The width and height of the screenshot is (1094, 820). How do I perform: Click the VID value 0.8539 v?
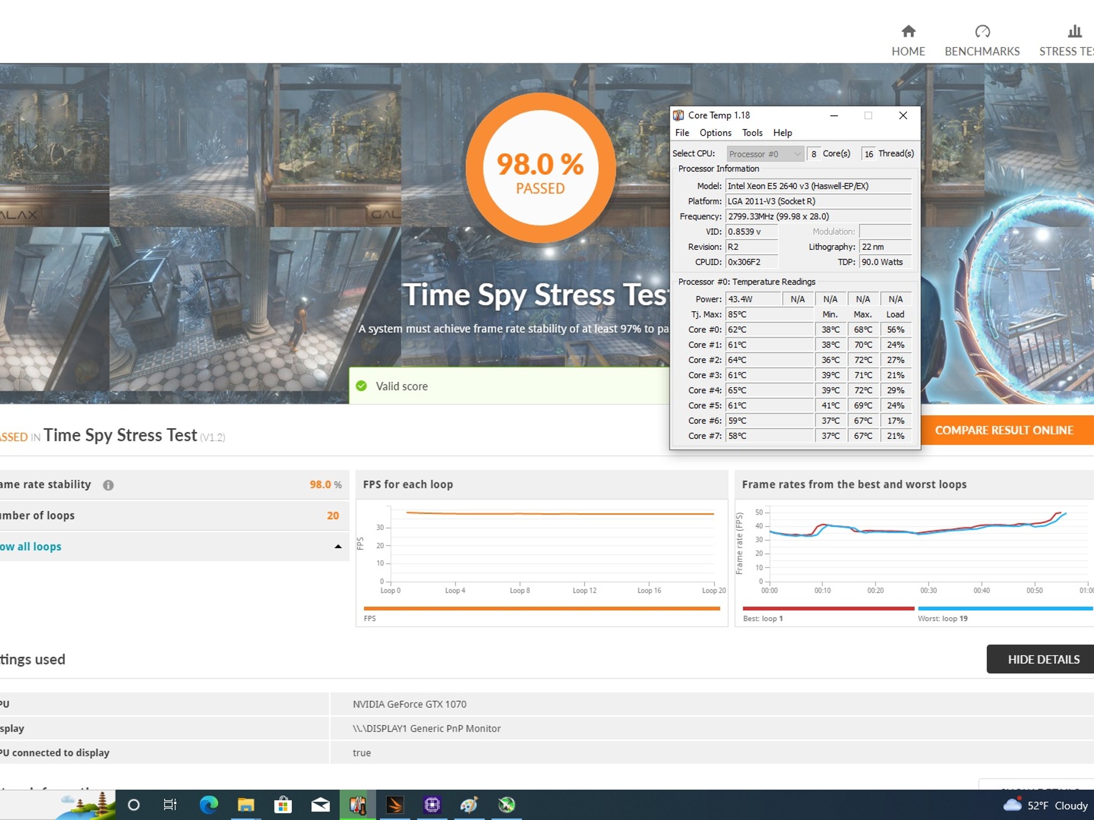pyautogui.click(x=752, y=232)
